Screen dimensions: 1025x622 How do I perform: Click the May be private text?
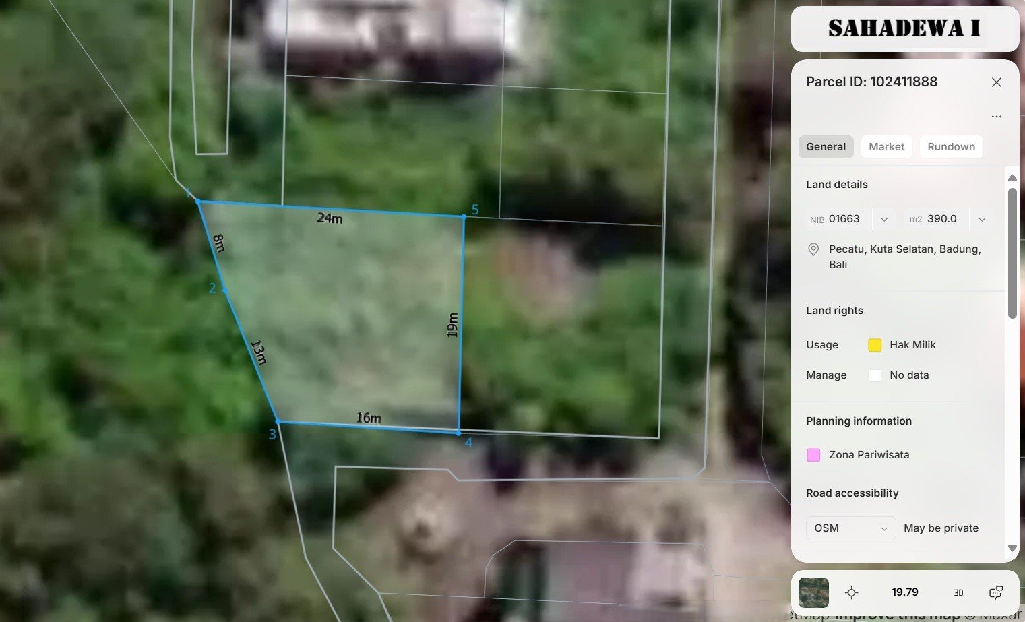pos(941,528)
